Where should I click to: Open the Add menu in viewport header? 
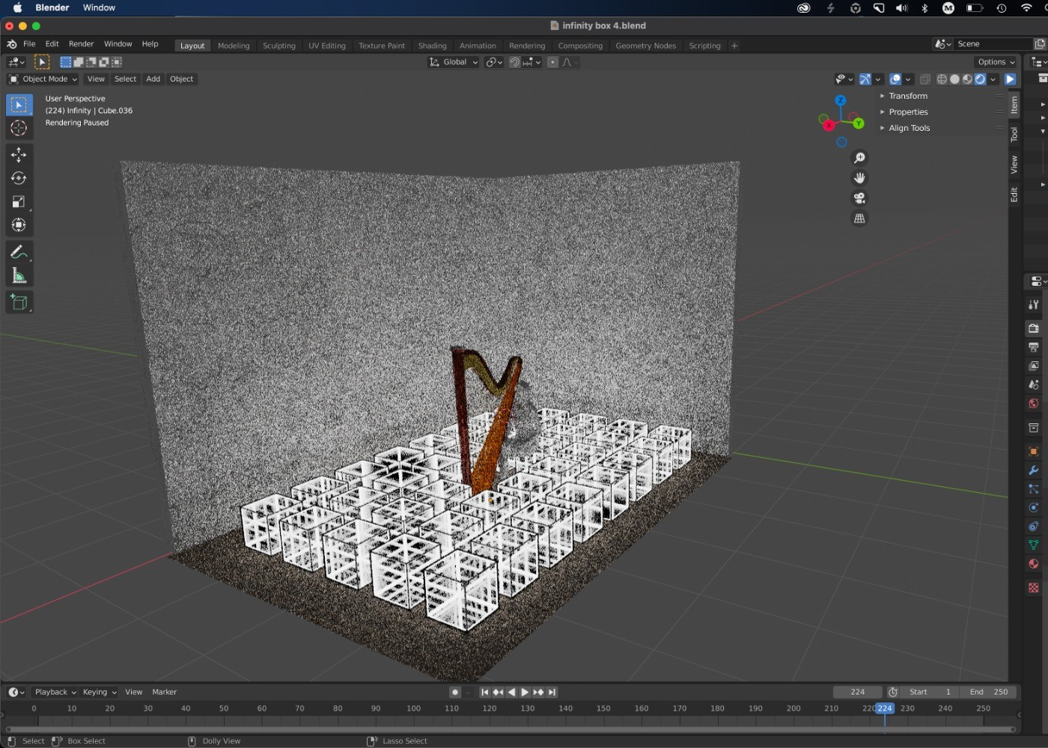tap(153, 79)
